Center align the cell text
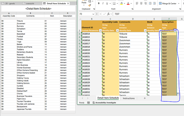This screenshot has height=116, width=184. click(x=142, y=3)
